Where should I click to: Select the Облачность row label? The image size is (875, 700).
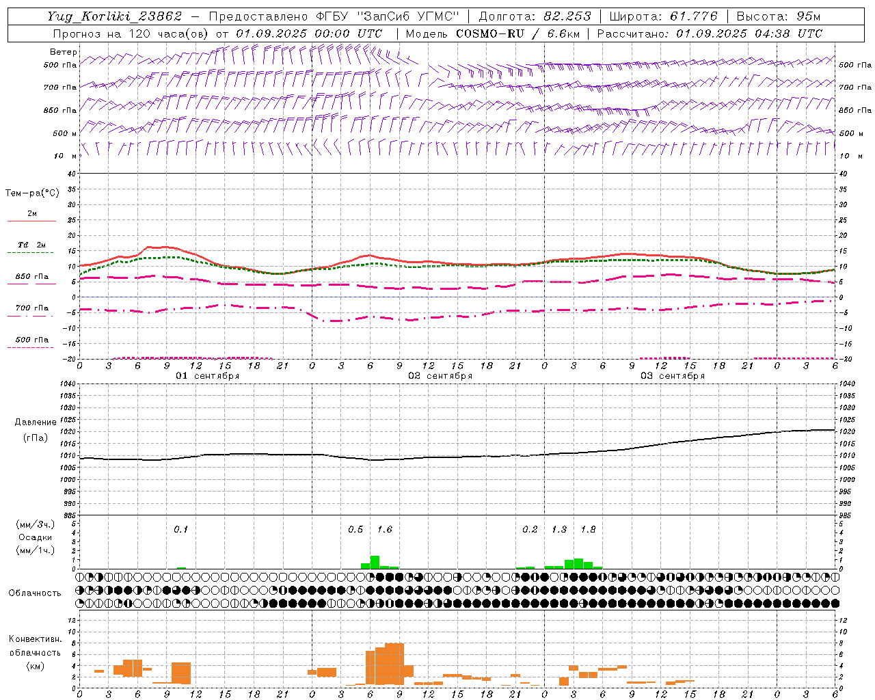click(x=35, y=593)
